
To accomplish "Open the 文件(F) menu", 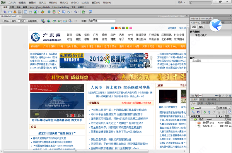I will click(x=12, y=3).
